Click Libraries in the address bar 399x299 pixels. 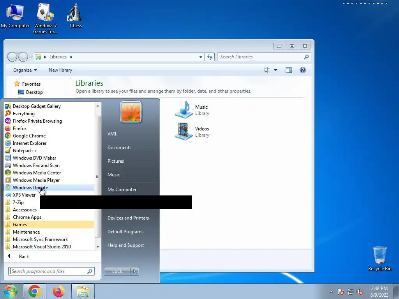click(58, 57)
